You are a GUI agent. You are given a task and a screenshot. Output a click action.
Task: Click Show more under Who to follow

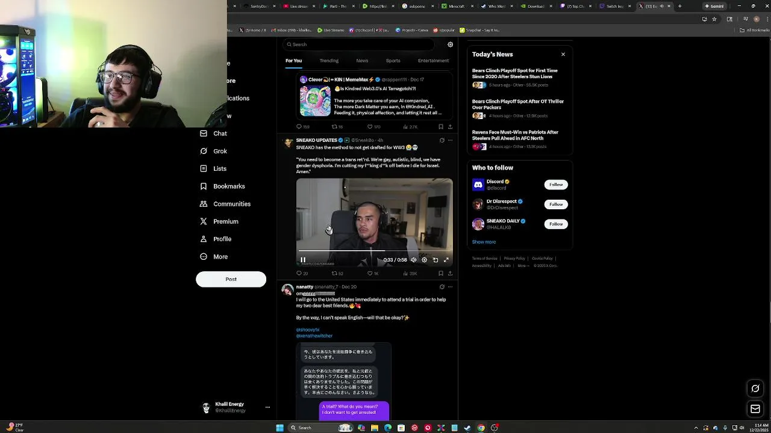484,242
